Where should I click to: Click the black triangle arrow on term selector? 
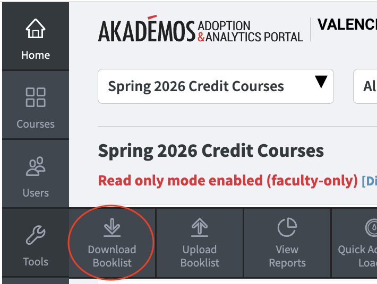tap(321, 82)
